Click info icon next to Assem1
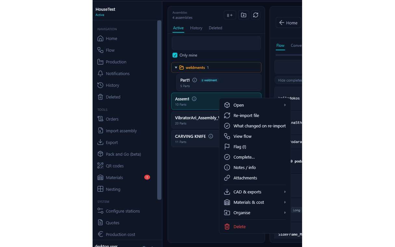Image resolution: width=395 pixels, height=247 pixels. pos(194,99)
